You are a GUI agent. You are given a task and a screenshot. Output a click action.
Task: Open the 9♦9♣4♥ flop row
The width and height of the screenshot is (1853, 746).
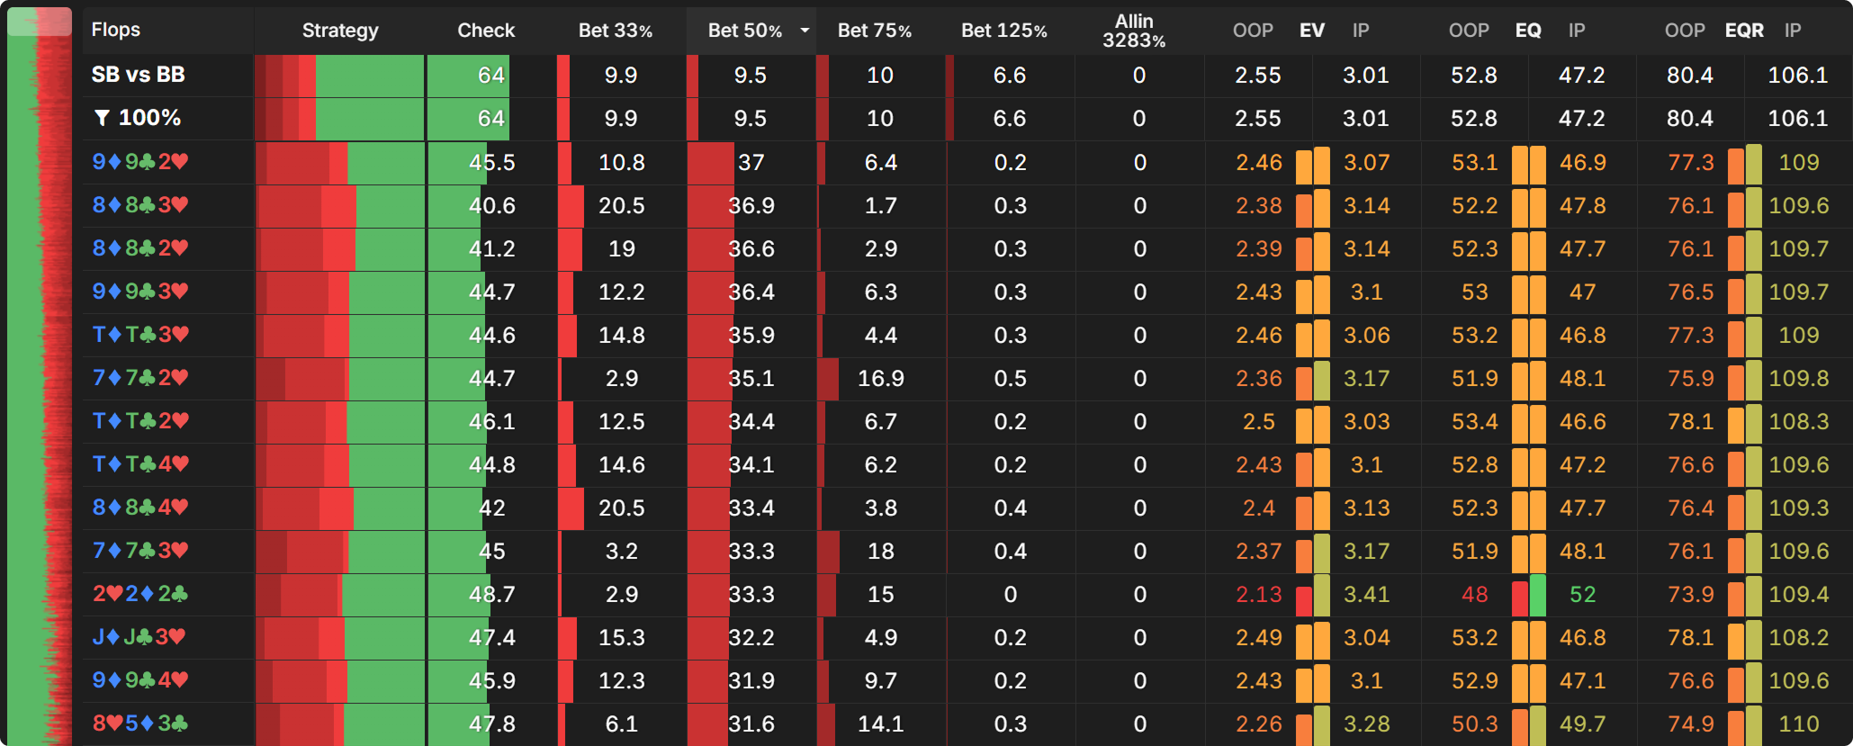(x=140, y=680)
